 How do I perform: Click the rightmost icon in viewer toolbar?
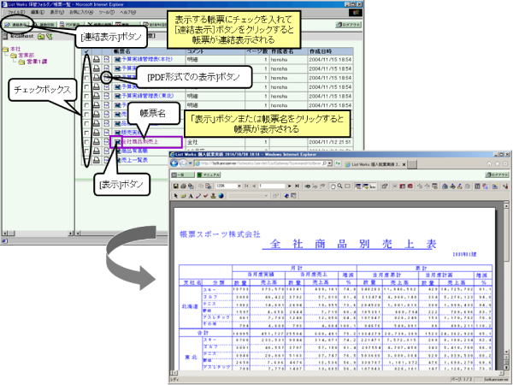tap(506, 186)
